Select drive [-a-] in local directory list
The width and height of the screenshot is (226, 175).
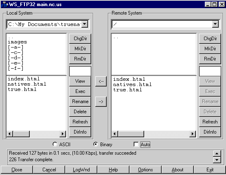tap(15, 47)
